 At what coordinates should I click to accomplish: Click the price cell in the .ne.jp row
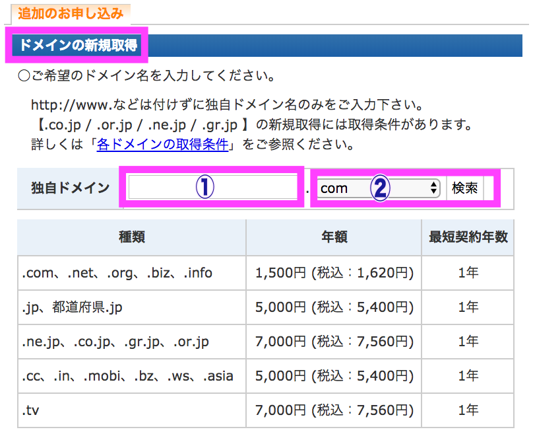click(x=334, y=342)
